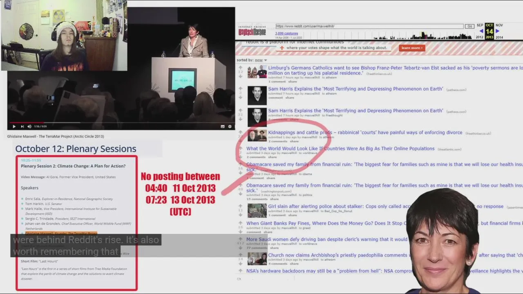523x294 pixels.
Task: Skip to next video in player
Action: [x=22, y=127]
